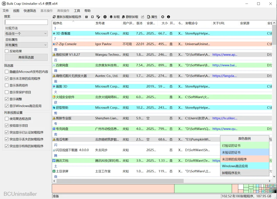Open settings with the toolbar gear icon
This screenshot has width=277, height=199.
163,17
